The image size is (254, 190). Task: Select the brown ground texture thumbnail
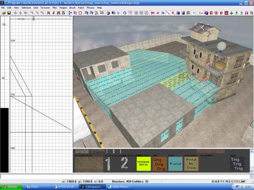(89, 164)
